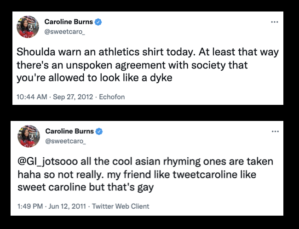299x229 pixels.
Task: Click the 1:49 PM time stamp
Action: click(31, 206)
